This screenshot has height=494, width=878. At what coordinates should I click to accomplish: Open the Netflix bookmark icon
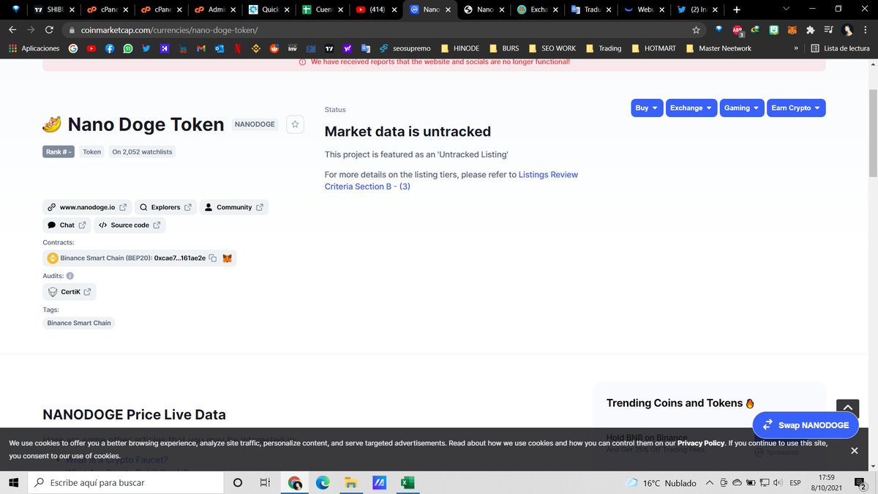pyautogui.click(x=238, y=48)
